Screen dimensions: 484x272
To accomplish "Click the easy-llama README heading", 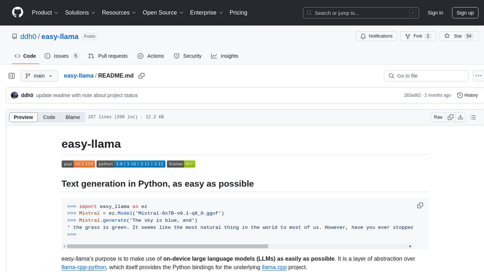I will pyautogui.click(x=91, y=144).
